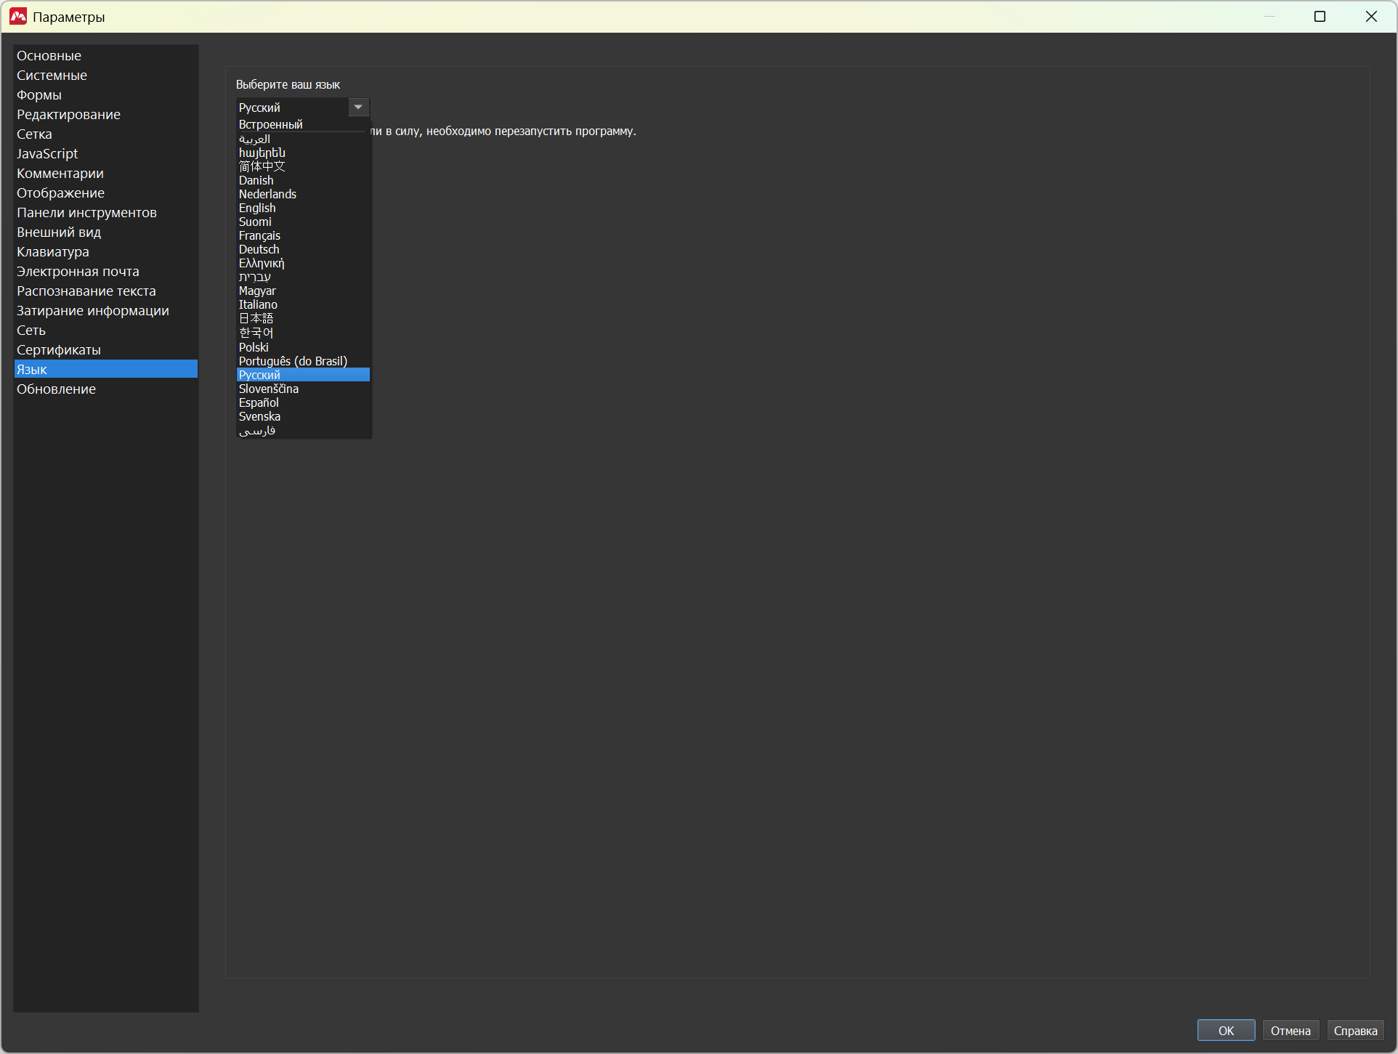Open the Основные settings category

tap(49, 55)
